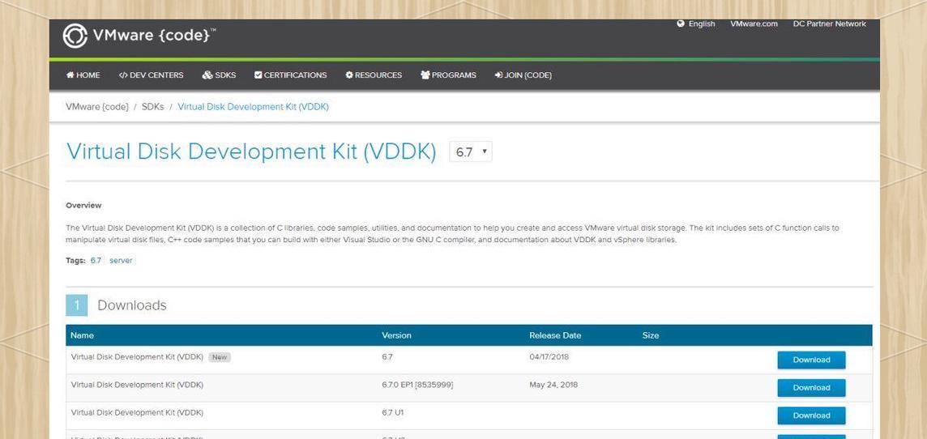This screenshot has height=439, width=927.
Task: Click the 6.7 tag link
Action: (x=96, y=260)
